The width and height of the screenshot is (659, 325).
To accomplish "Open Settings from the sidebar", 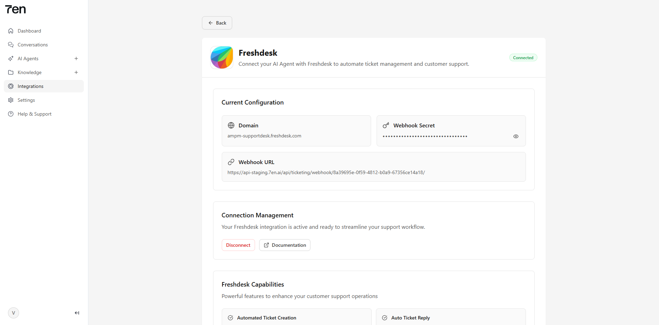I will click(x=26, y=100).
